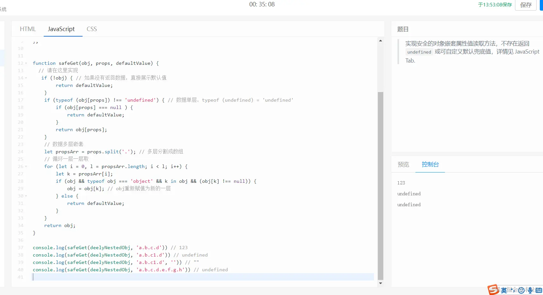Open the Sogou input method logo menu
Viewport: 543px width, 295px height.
coord(493,290)
